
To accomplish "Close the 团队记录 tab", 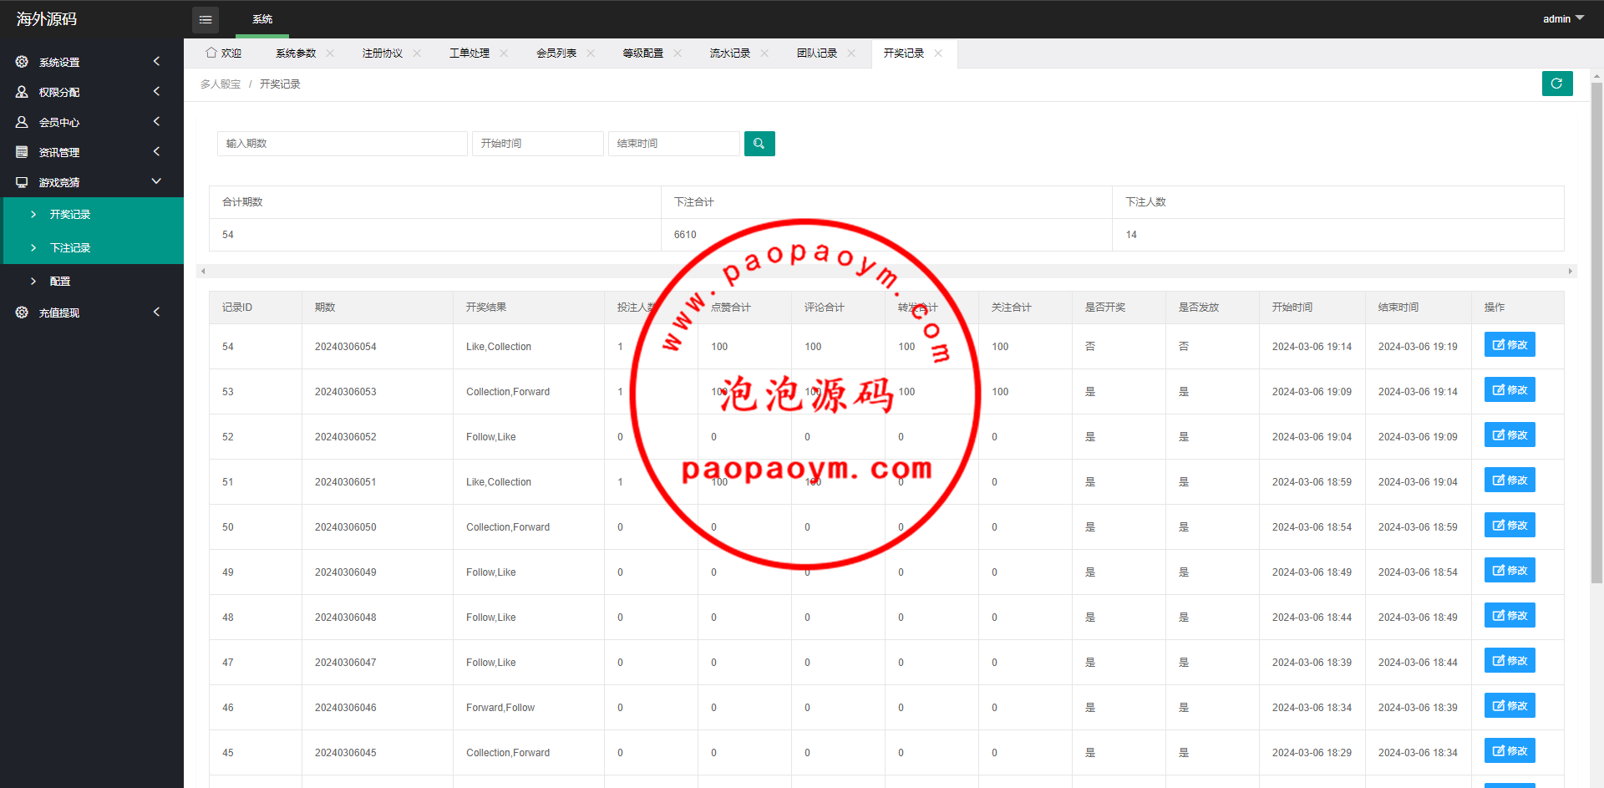I will 851,53.
